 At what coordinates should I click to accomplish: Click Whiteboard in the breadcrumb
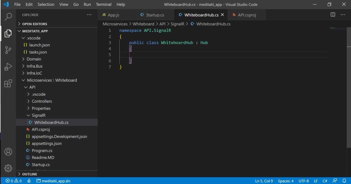143,24
